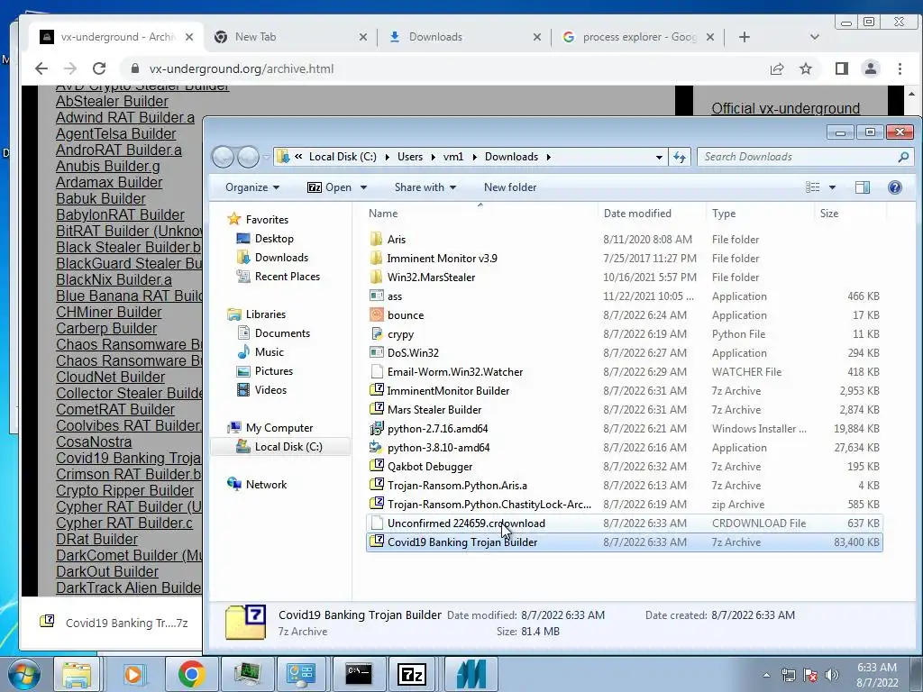Open the Babuk Builder link
This screenshot has height=692, width=923.
[x=101, y=199]
